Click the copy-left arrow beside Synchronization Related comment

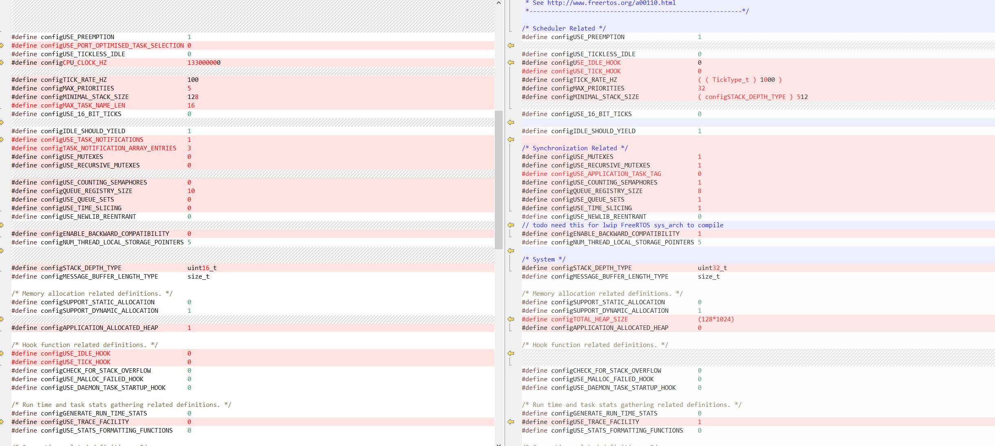click(x=511, y=139)
